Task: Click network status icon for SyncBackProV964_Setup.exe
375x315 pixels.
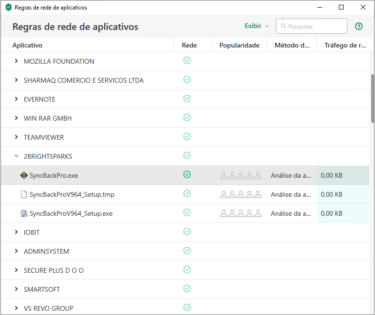Action: tap(187, 212)
